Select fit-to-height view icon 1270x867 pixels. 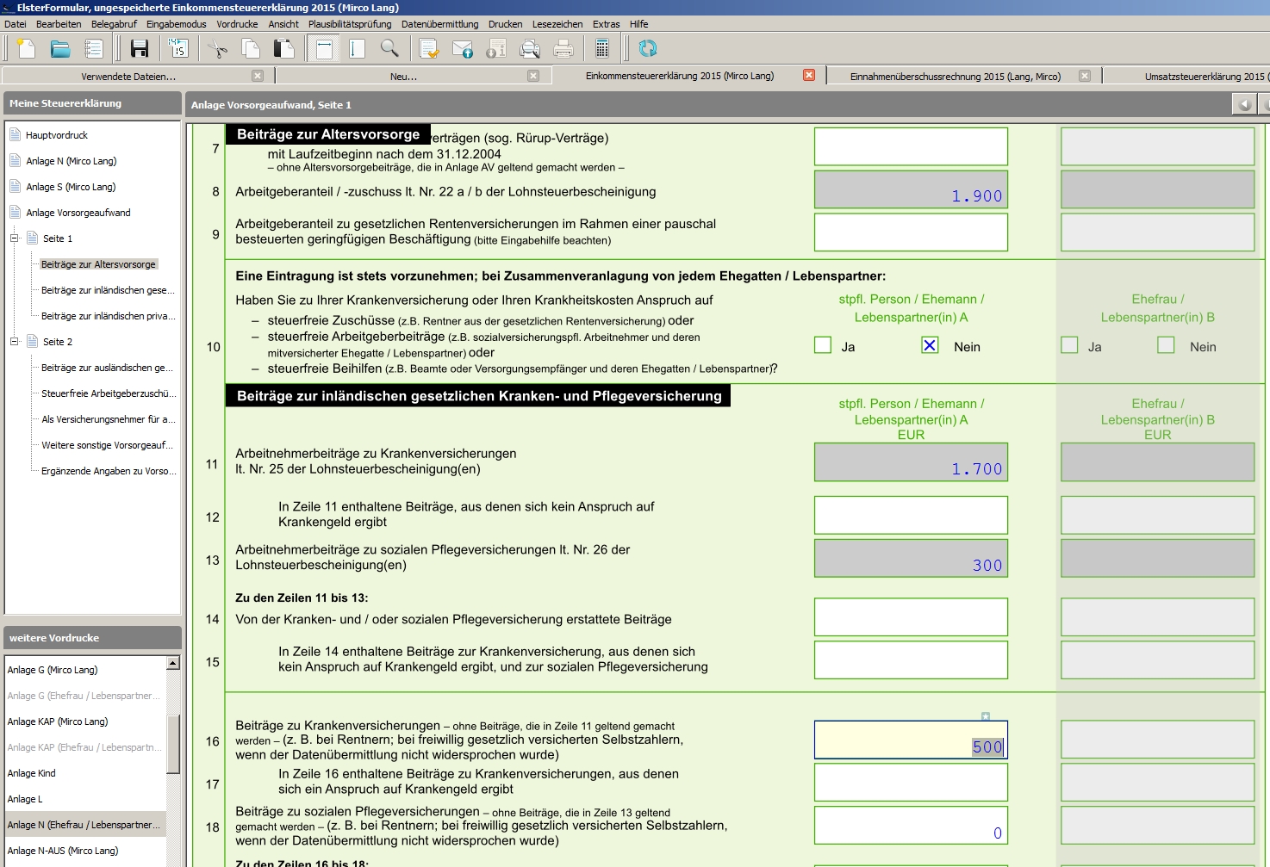pyautogui.click(x=357, y=49)
